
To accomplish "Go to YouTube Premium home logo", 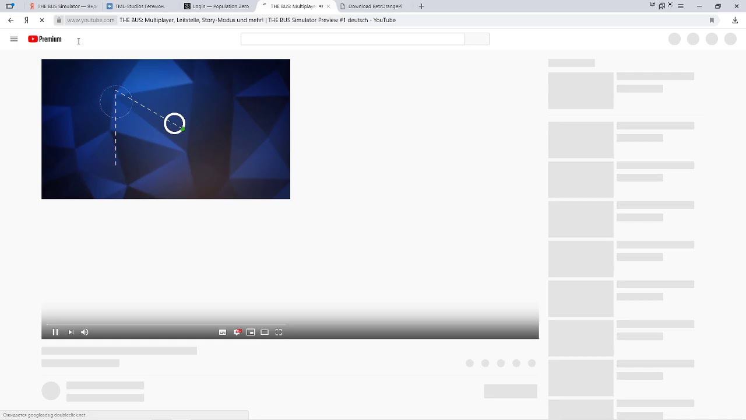I will [45, 39].
